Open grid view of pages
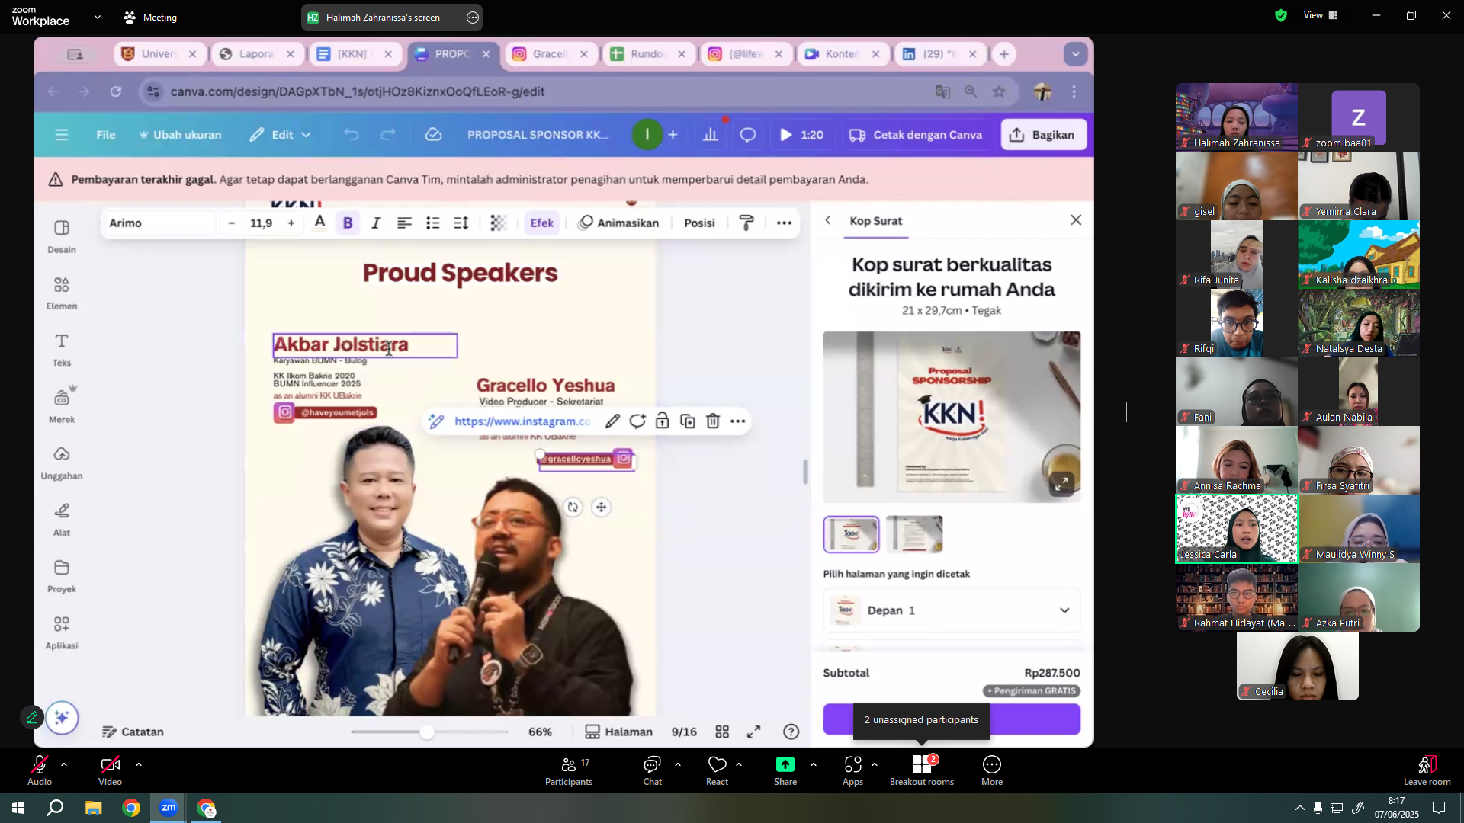This screenshot has height=823, width=1464. [722, 732]
